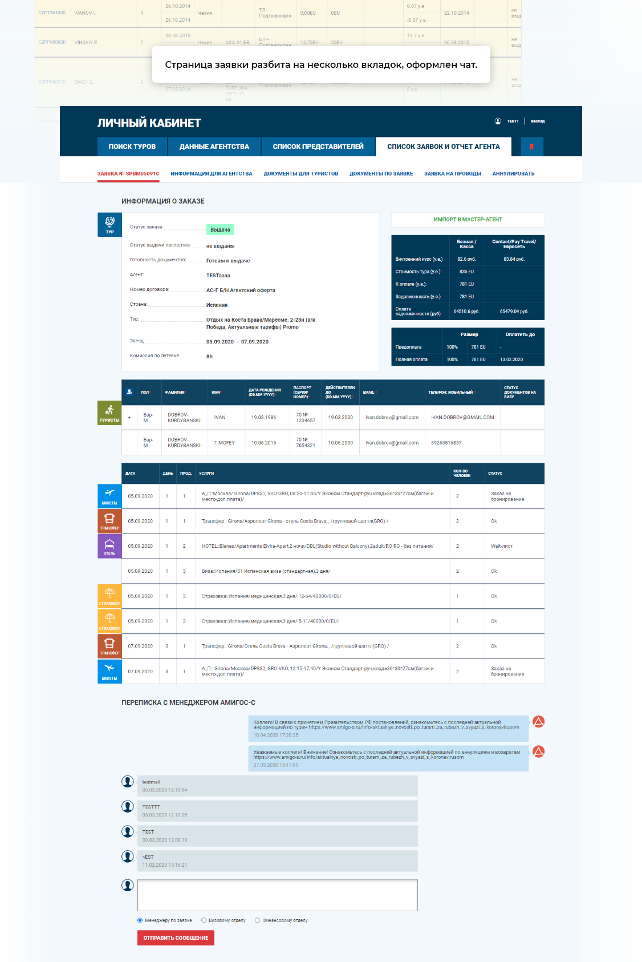Click the first blue airplane tickets icon

109,496
